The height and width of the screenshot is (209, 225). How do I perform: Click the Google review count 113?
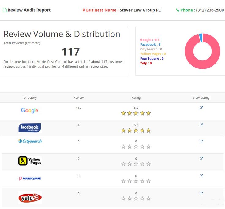point(78,108)
